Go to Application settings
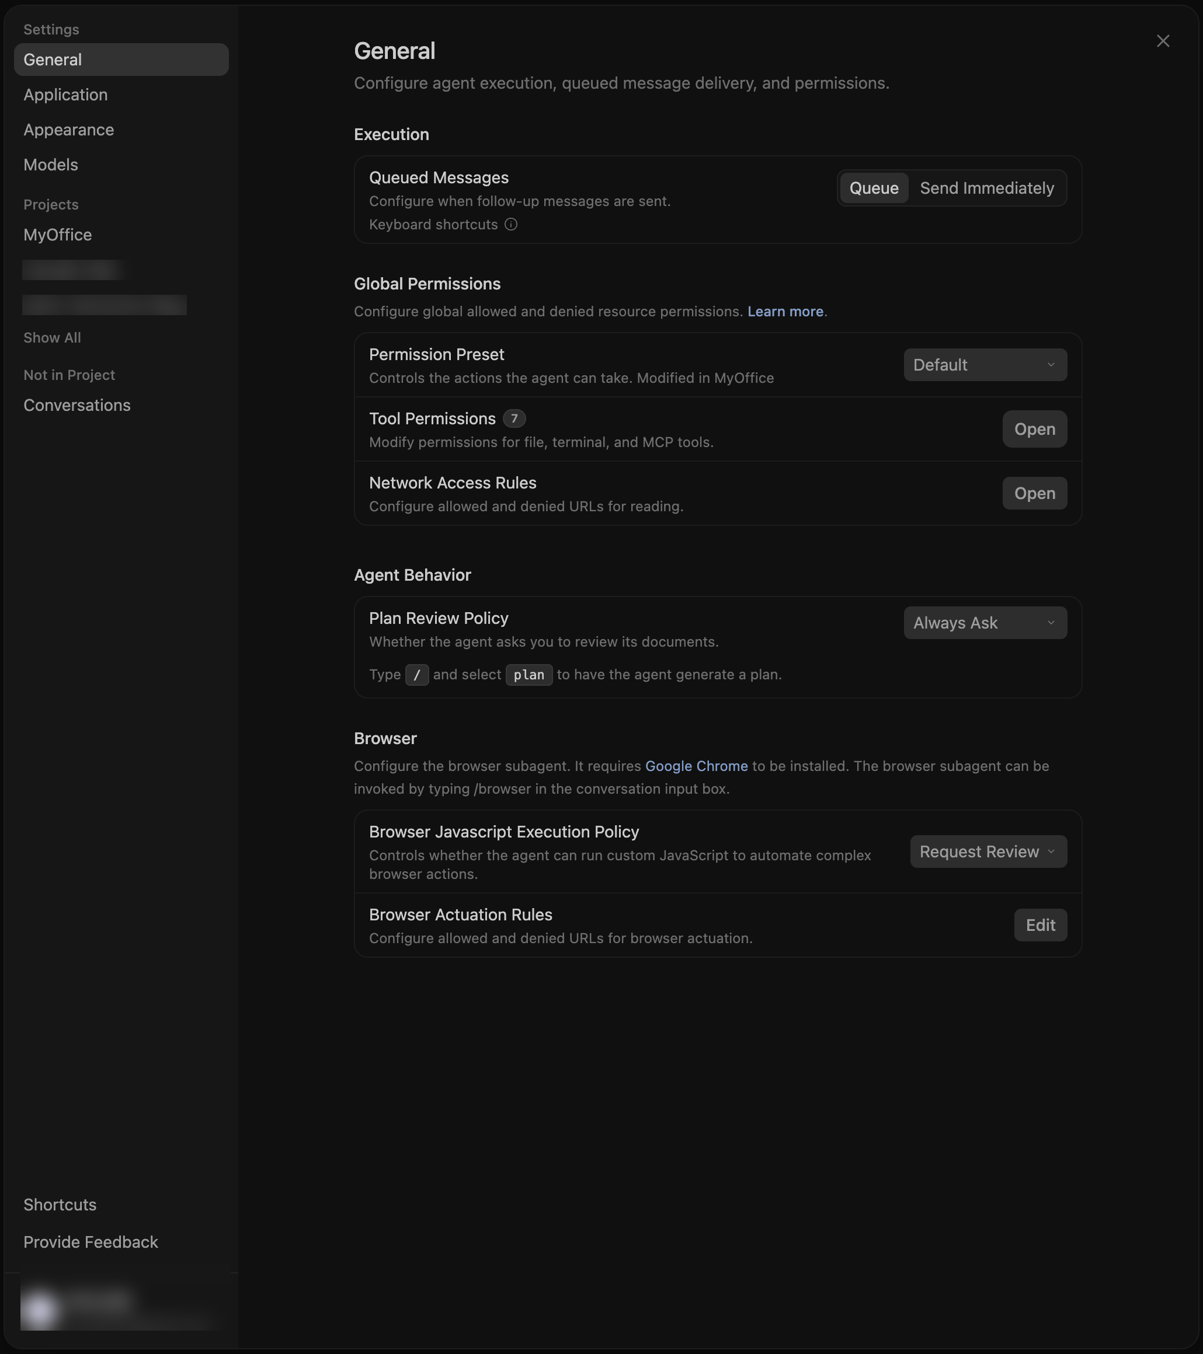The image size is (1203, 1354). click(65, 95)
